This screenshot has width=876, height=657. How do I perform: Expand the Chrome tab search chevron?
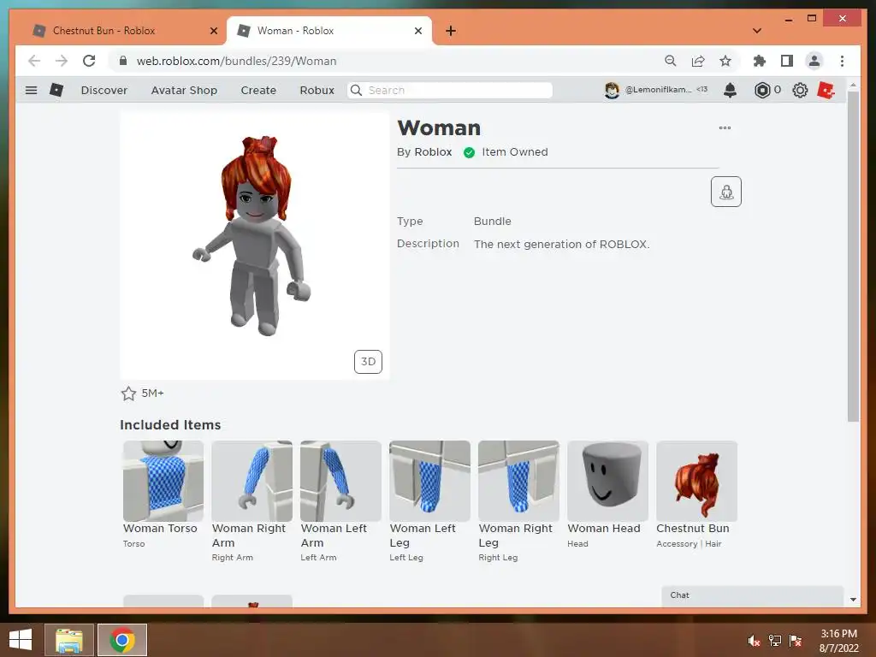757,31
